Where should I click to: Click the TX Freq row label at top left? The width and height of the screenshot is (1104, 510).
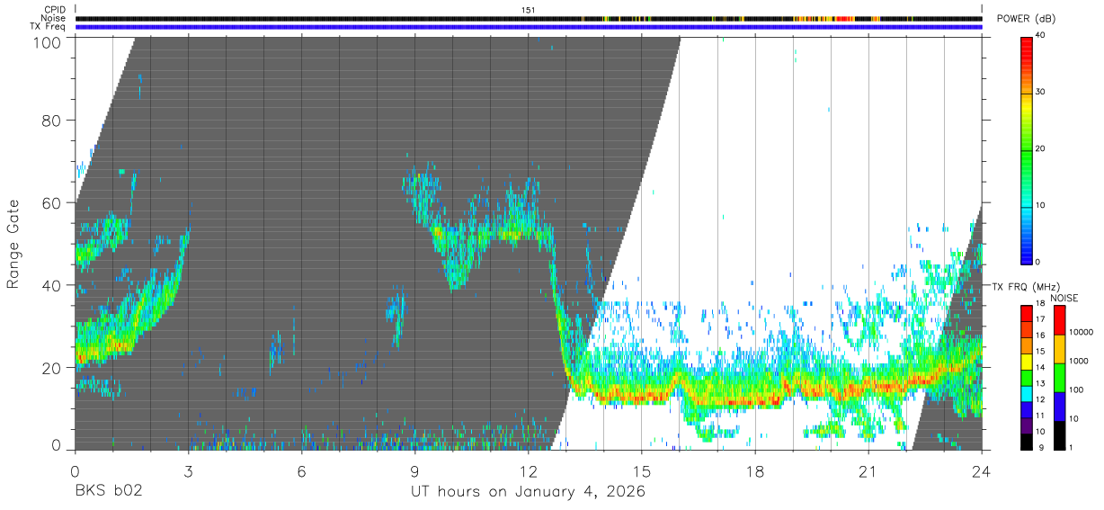coord(49,27)
